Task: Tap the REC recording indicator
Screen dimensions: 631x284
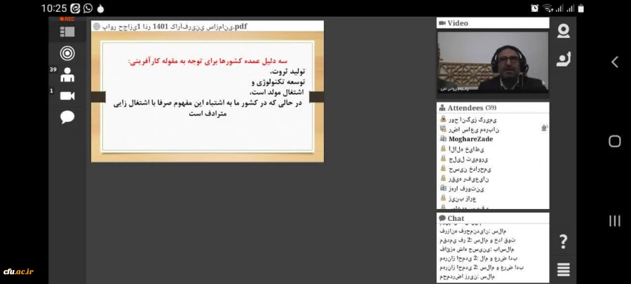Action: pos(67,19)
